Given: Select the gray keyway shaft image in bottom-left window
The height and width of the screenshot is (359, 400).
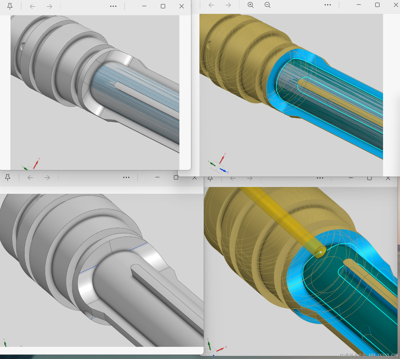Looking at the screenshot, I should pyautogui.click(x=102, y=270).
